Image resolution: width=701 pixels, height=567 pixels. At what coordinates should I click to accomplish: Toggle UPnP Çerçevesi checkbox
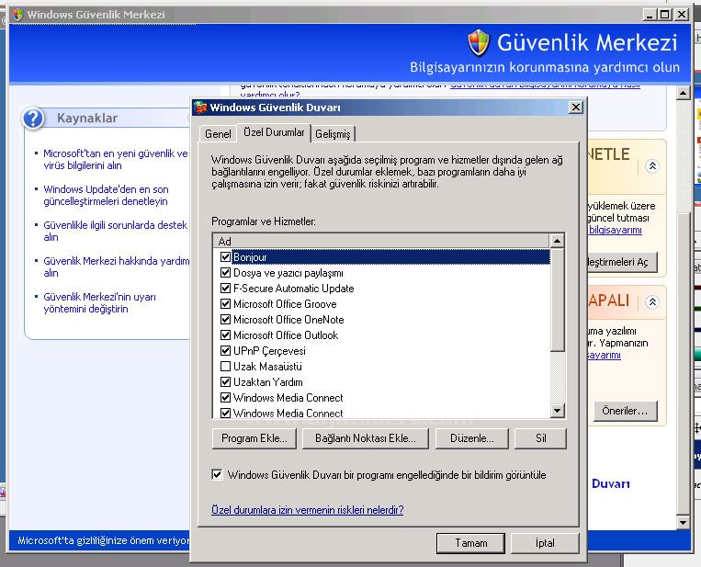pyautogui.click(x=225, y=351)
